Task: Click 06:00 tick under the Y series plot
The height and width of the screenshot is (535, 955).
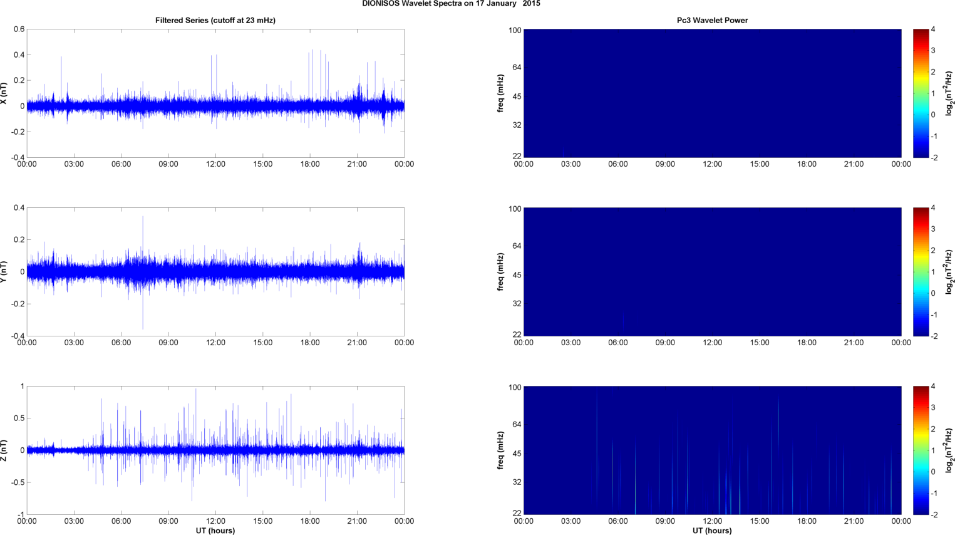Action: [121, 343]
